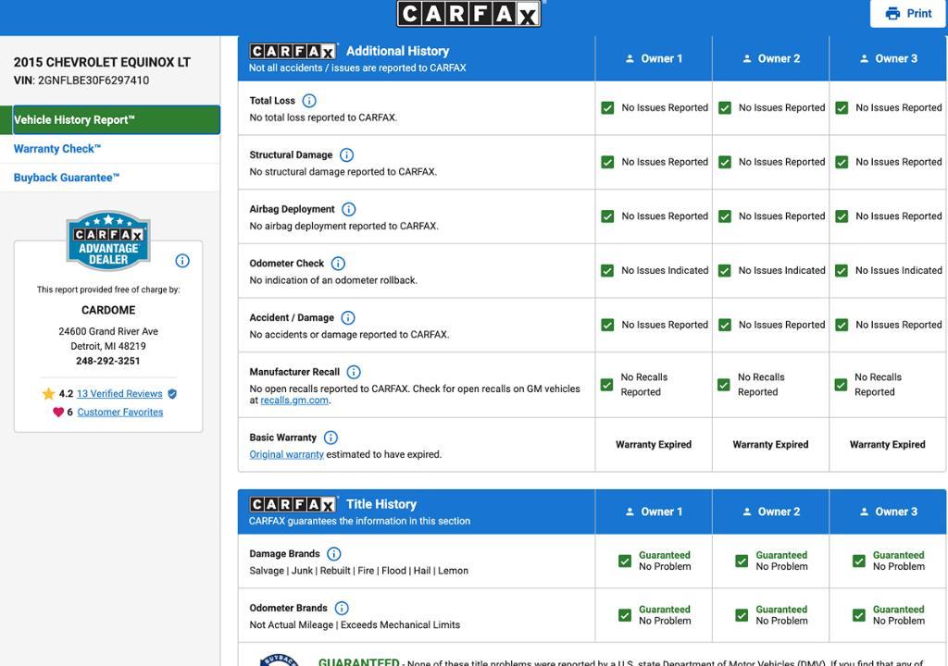
Task: Open 13 Verified Reviews link
Action: tap(119, 393)
